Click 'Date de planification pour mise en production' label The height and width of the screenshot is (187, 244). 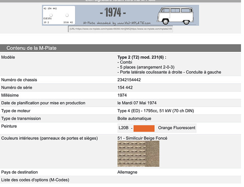[x=43, y=103]
